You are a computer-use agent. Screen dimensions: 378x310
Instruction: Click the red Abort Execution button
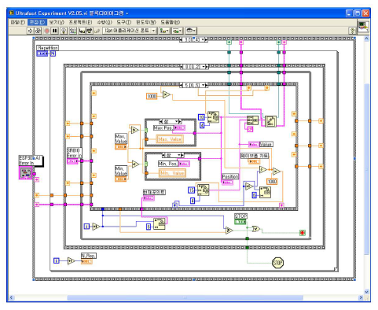point(46,31)
